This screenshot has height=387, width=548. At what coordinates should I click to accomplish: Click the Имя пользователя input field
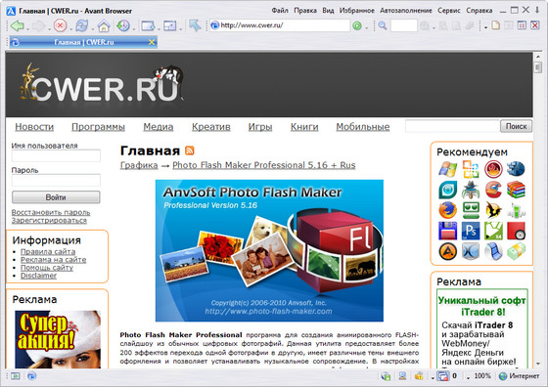tap(56, 155)
